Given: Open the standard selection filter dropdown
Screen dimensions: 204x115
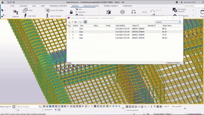Looking at the screenshot, I should point(48,110).
